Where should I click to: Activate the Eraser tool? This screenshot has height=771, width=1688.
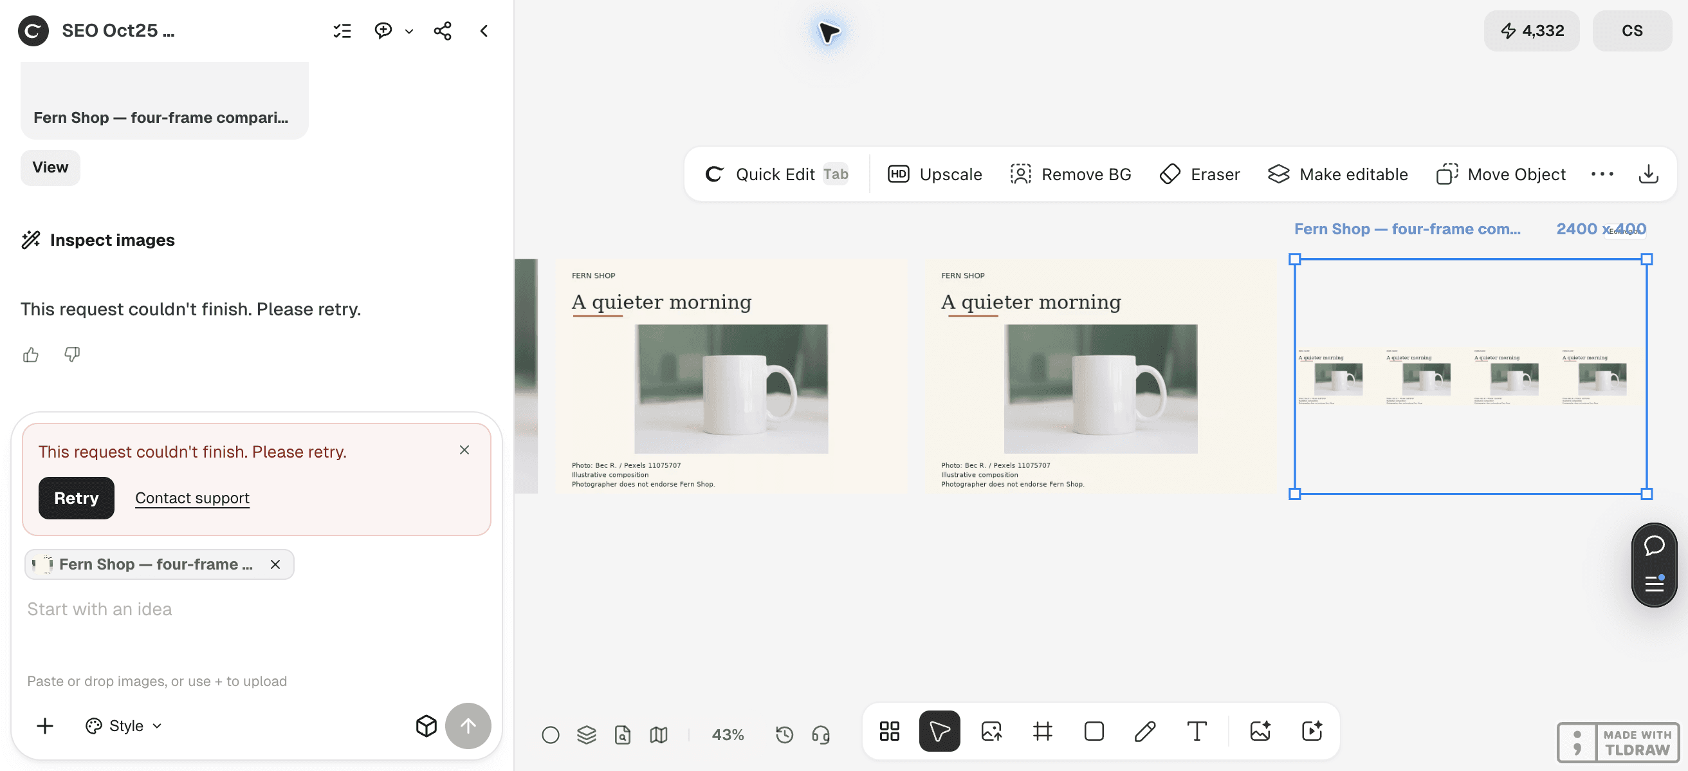pyautogui.click(x=1199, y=174)
